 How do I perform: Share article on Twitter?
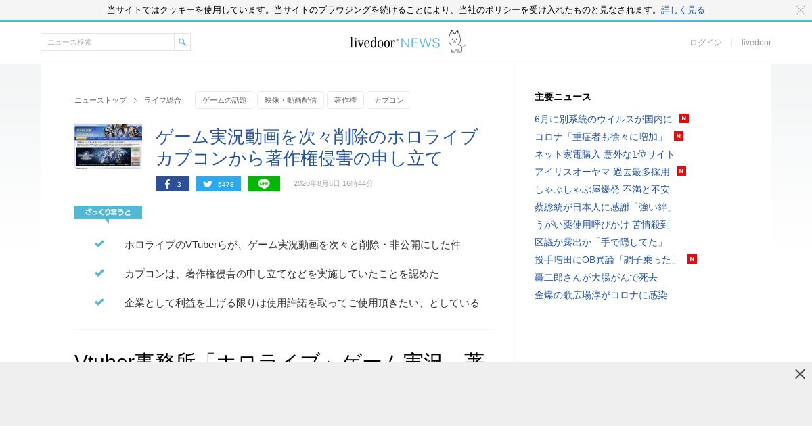point(219,184)
